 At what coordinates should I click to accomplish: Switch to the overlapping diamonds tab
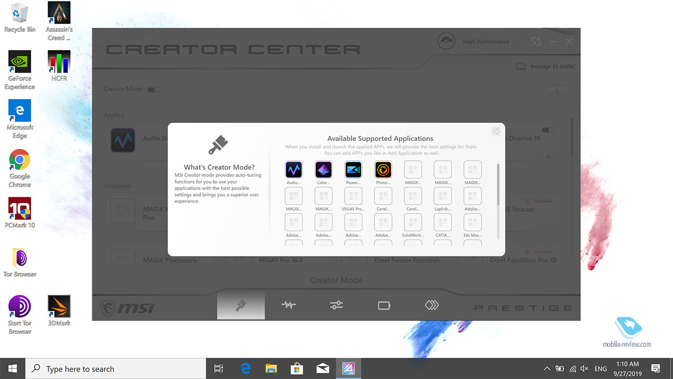[x=432, y=305]
